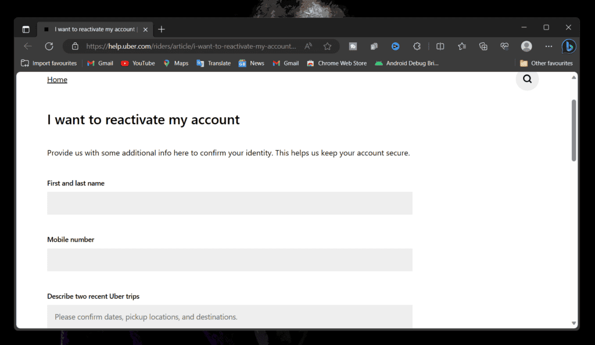This screenshot has width=595, height=345.
Task: Click the split screen icon
Action: coord(440,46)
